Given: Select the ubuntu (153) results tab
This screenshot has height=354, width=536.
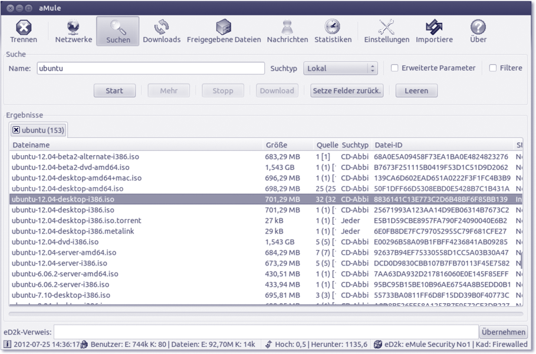Looking at the screenshot, I should 43,130.
